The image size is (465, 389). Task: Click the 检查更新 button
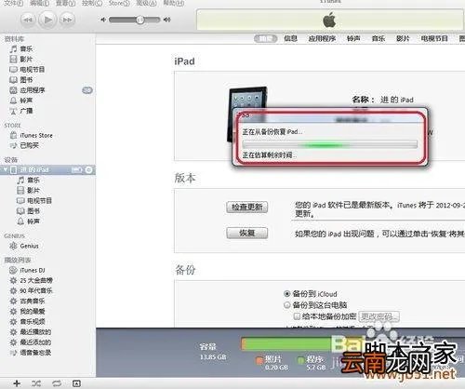(x=246, y=207)
